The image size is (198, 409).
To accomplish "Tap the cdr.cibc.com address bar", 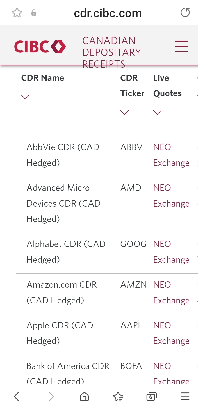I will (108, 13).
